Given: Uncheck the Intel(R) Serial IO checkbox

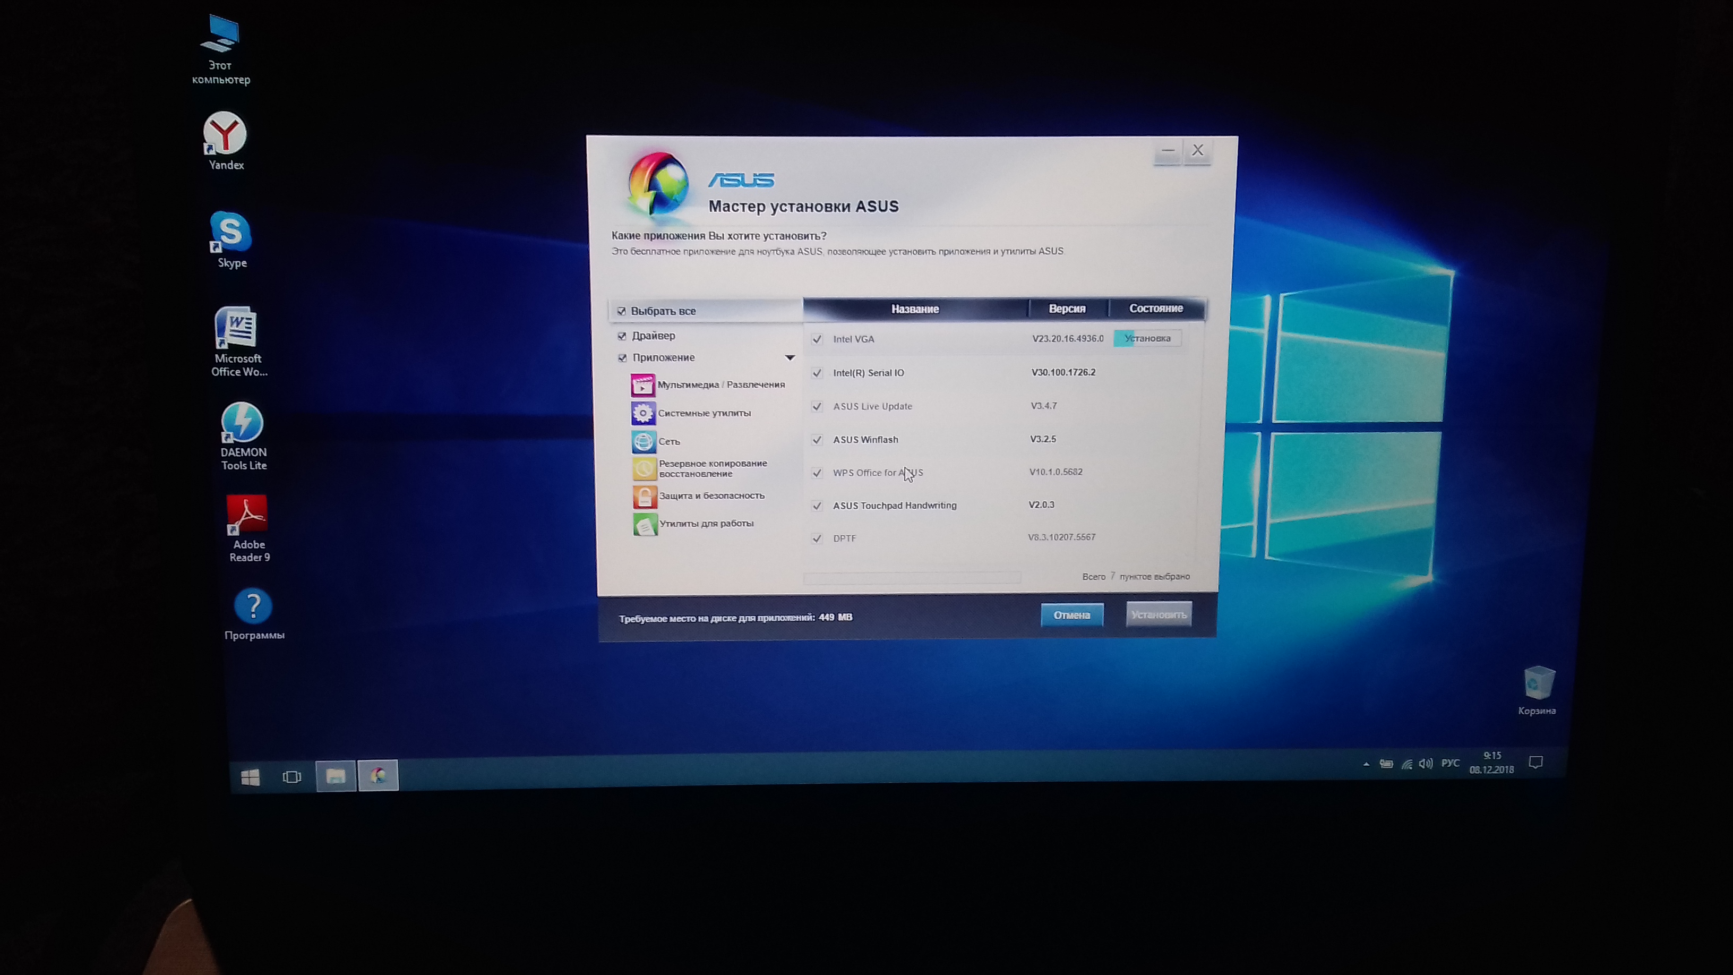Looking at the screenshot, I should (x=817, y=373).
